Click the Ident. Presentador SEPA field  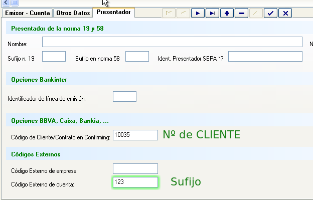265,57
